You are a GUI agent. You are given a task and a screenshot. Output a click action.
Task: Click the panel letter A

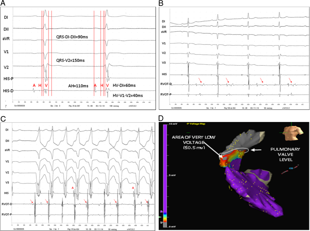tap(2, 3)
